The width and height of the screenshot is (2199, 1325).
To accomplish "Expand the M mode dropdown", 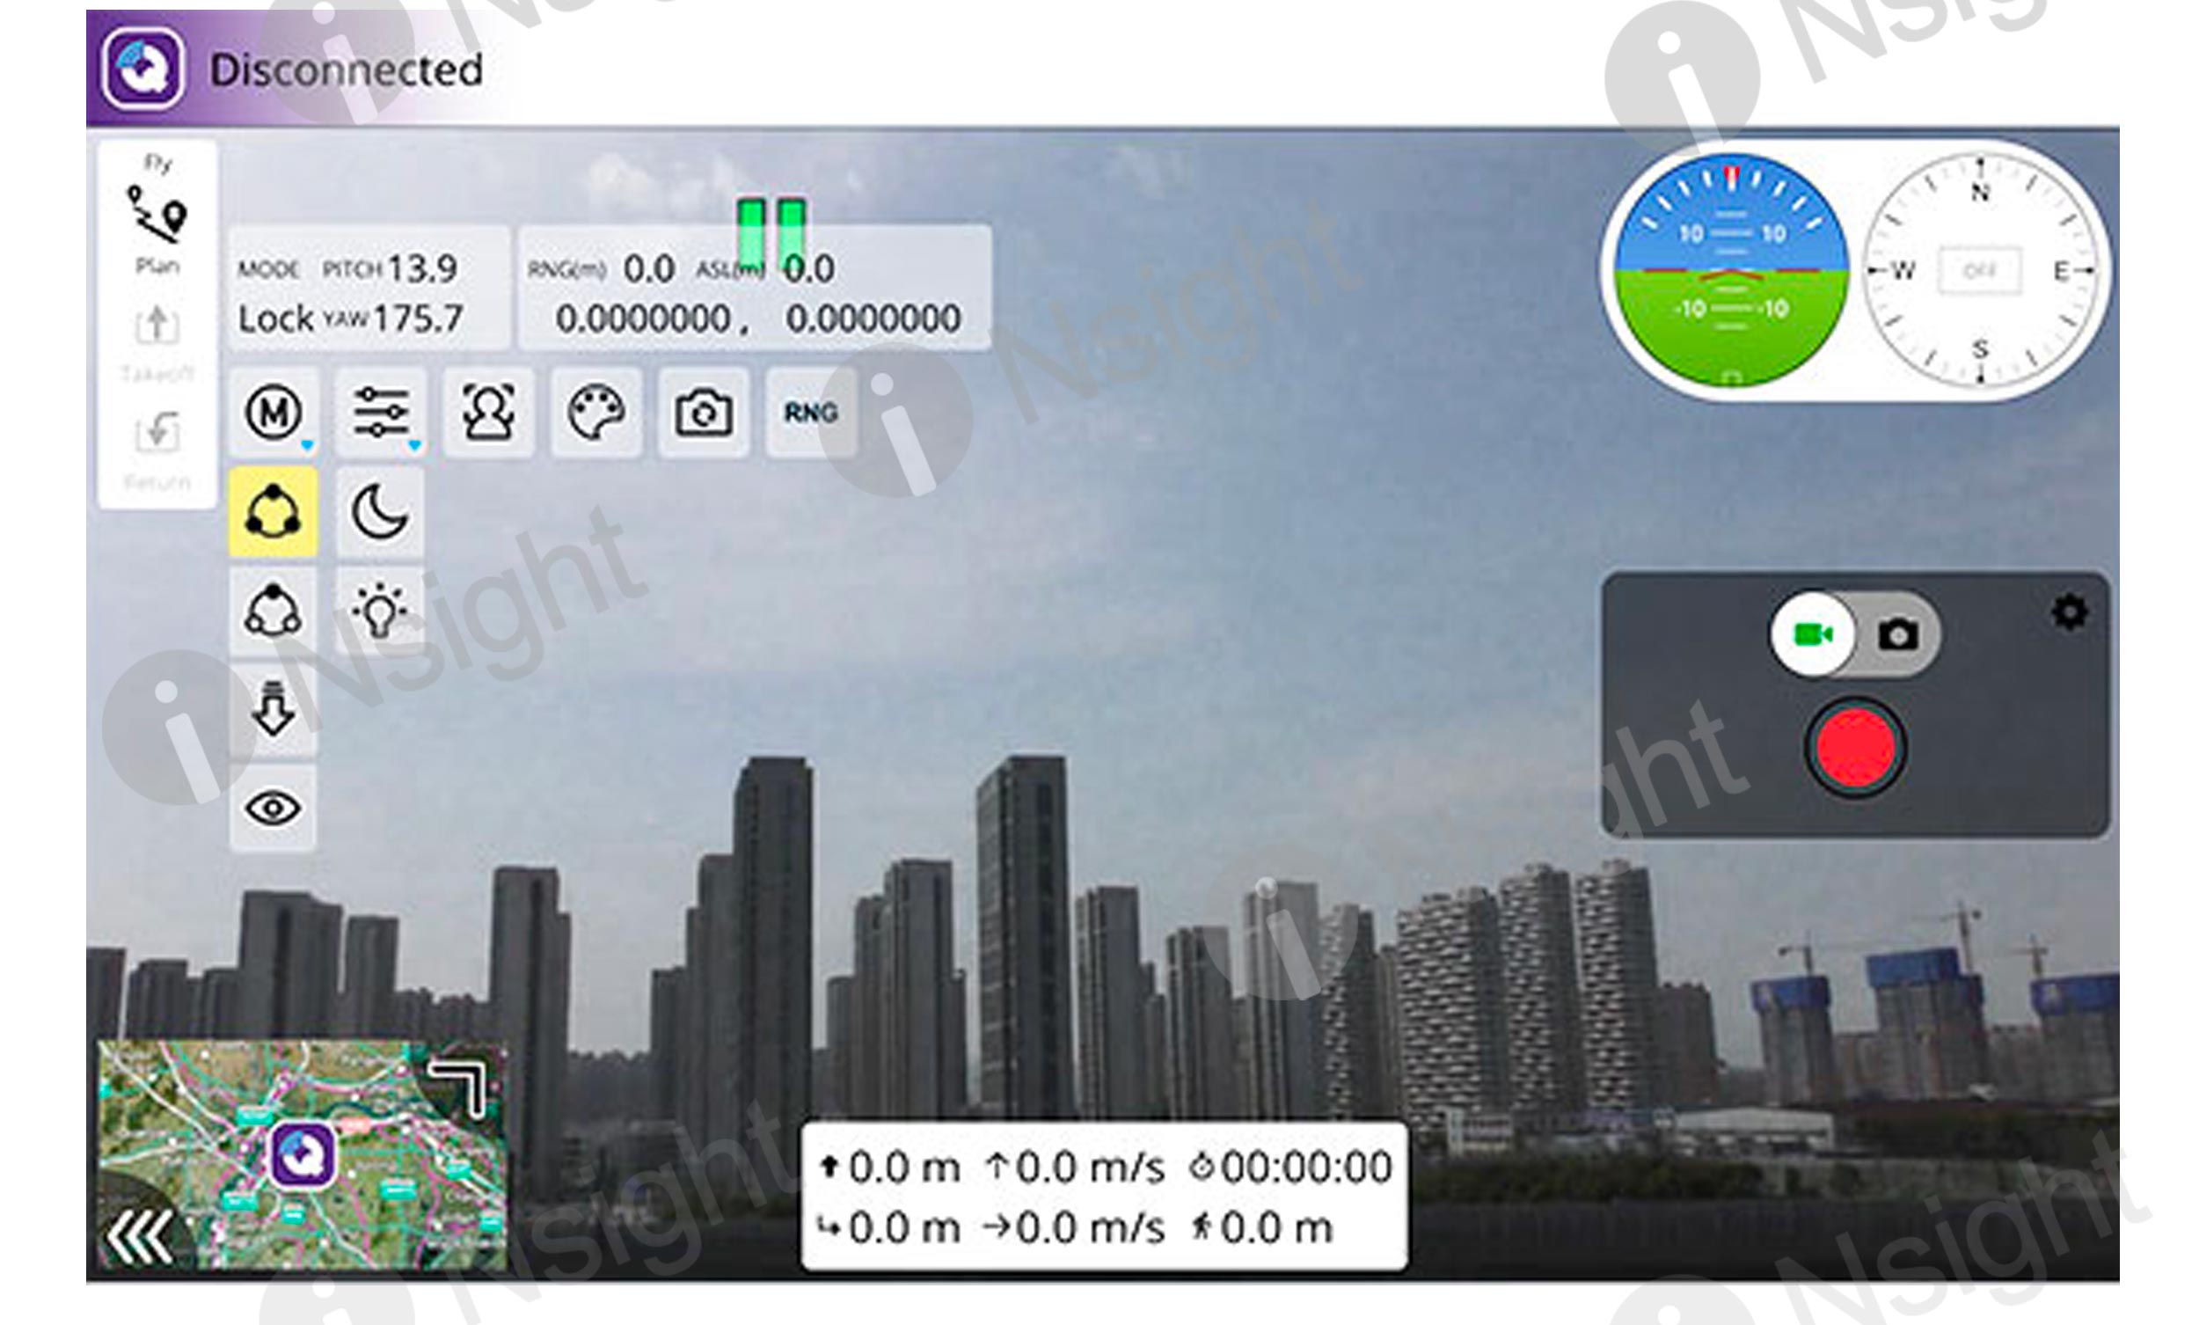I will [x=273, y=413].
